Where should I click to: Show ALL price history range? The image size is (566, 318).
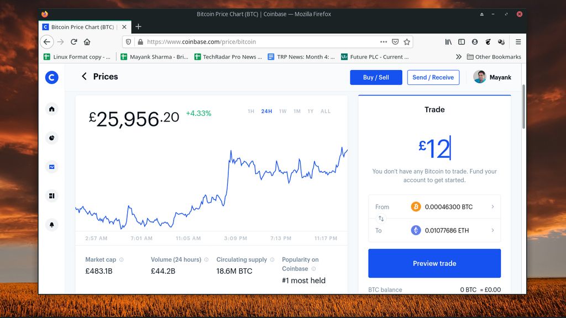pyautogui.click(x=326, y=111)
